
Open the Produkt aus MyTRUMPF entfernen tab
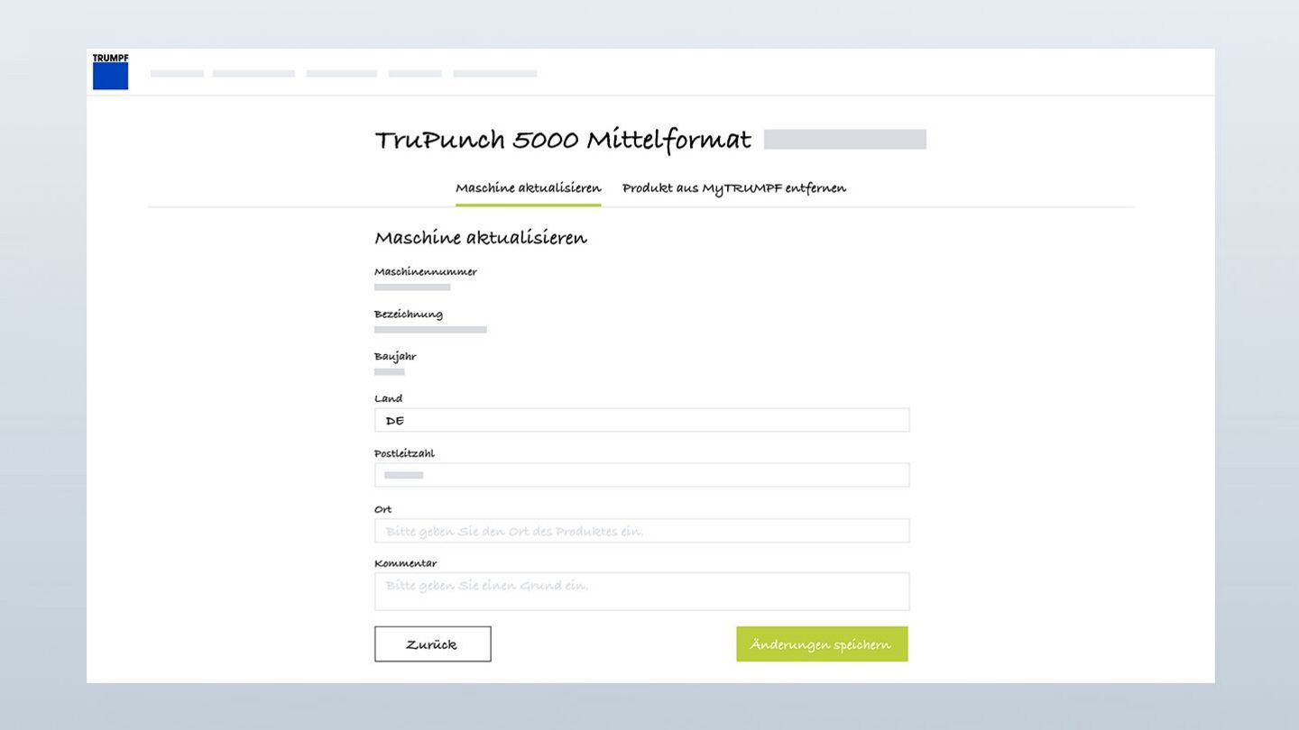732,187
